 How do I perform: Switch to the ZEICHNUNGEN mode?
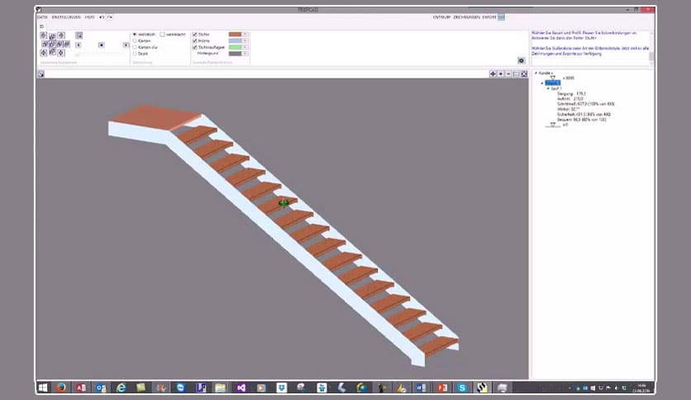(466, 17)
